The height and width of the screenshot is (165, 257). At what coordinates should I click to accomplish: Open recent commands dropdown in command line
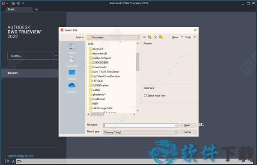point(20,162)
